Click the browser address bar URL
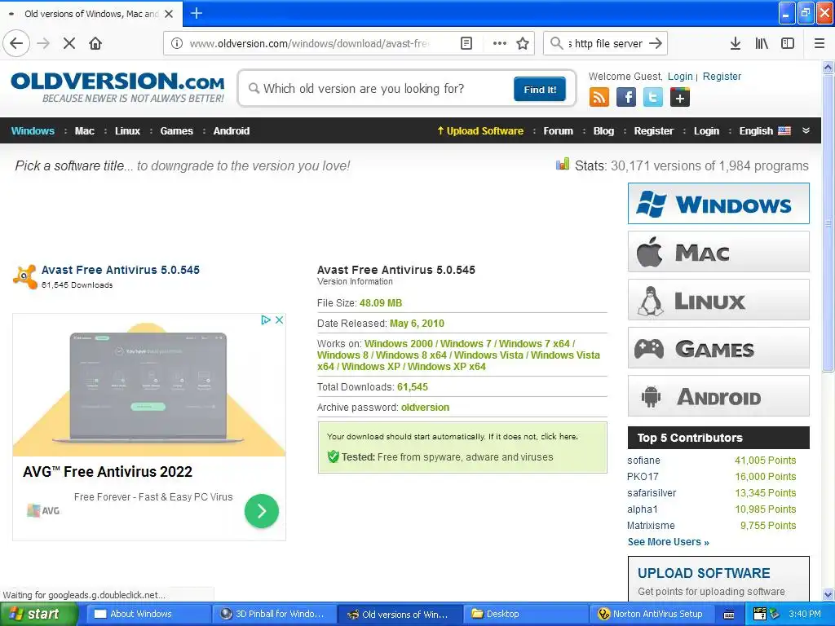The image size is (835, 626). point(309,43)
